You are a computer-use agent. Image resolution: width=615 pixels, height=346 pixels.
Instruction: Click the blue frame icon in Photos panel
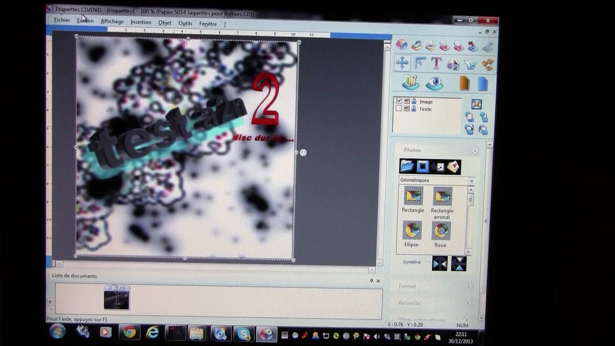click(x=422, y=167)
